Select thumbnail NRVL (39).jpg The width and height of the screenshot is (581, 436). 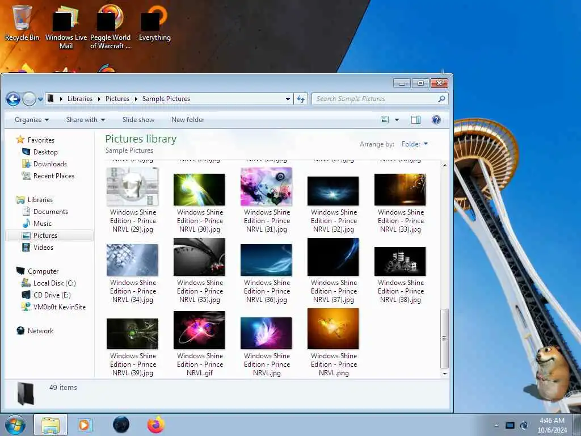(132, 334)
